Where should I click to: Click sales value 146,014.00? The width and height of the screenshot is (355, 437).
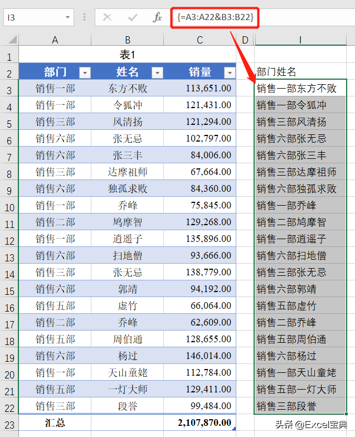(200, 356)
